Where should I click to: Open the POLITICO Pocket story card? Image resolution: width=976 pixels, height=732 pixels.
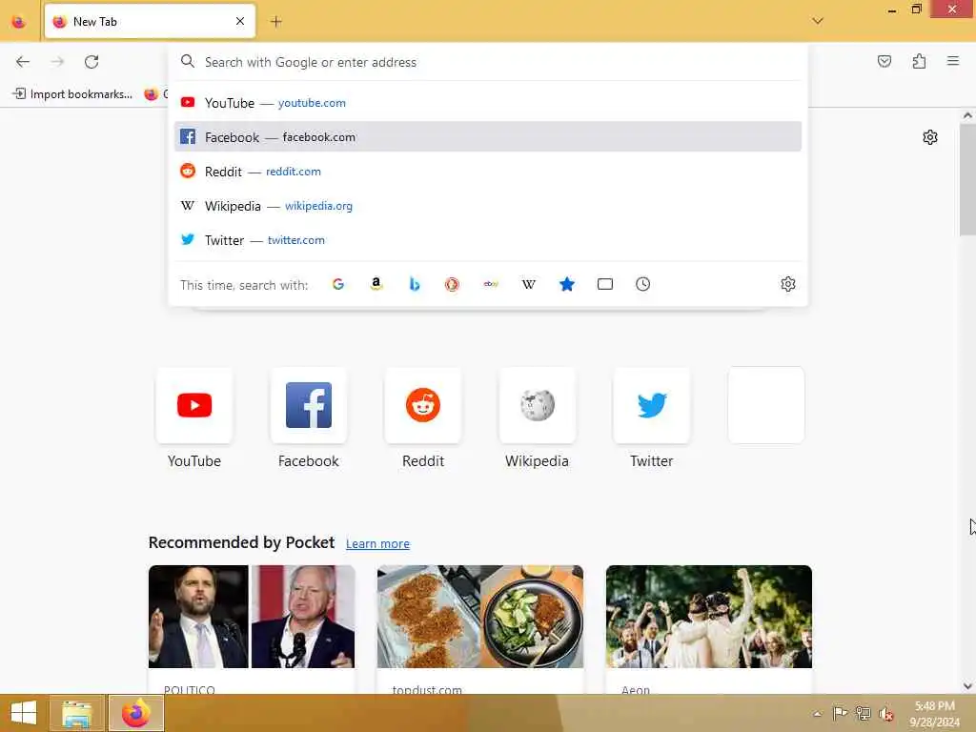point(252,629)
